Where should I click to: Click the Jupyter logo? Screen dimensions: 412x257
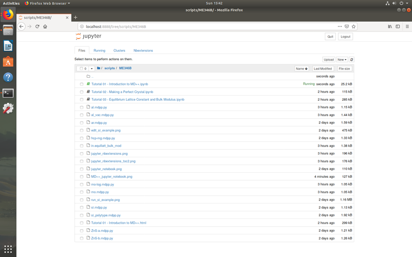88,36
